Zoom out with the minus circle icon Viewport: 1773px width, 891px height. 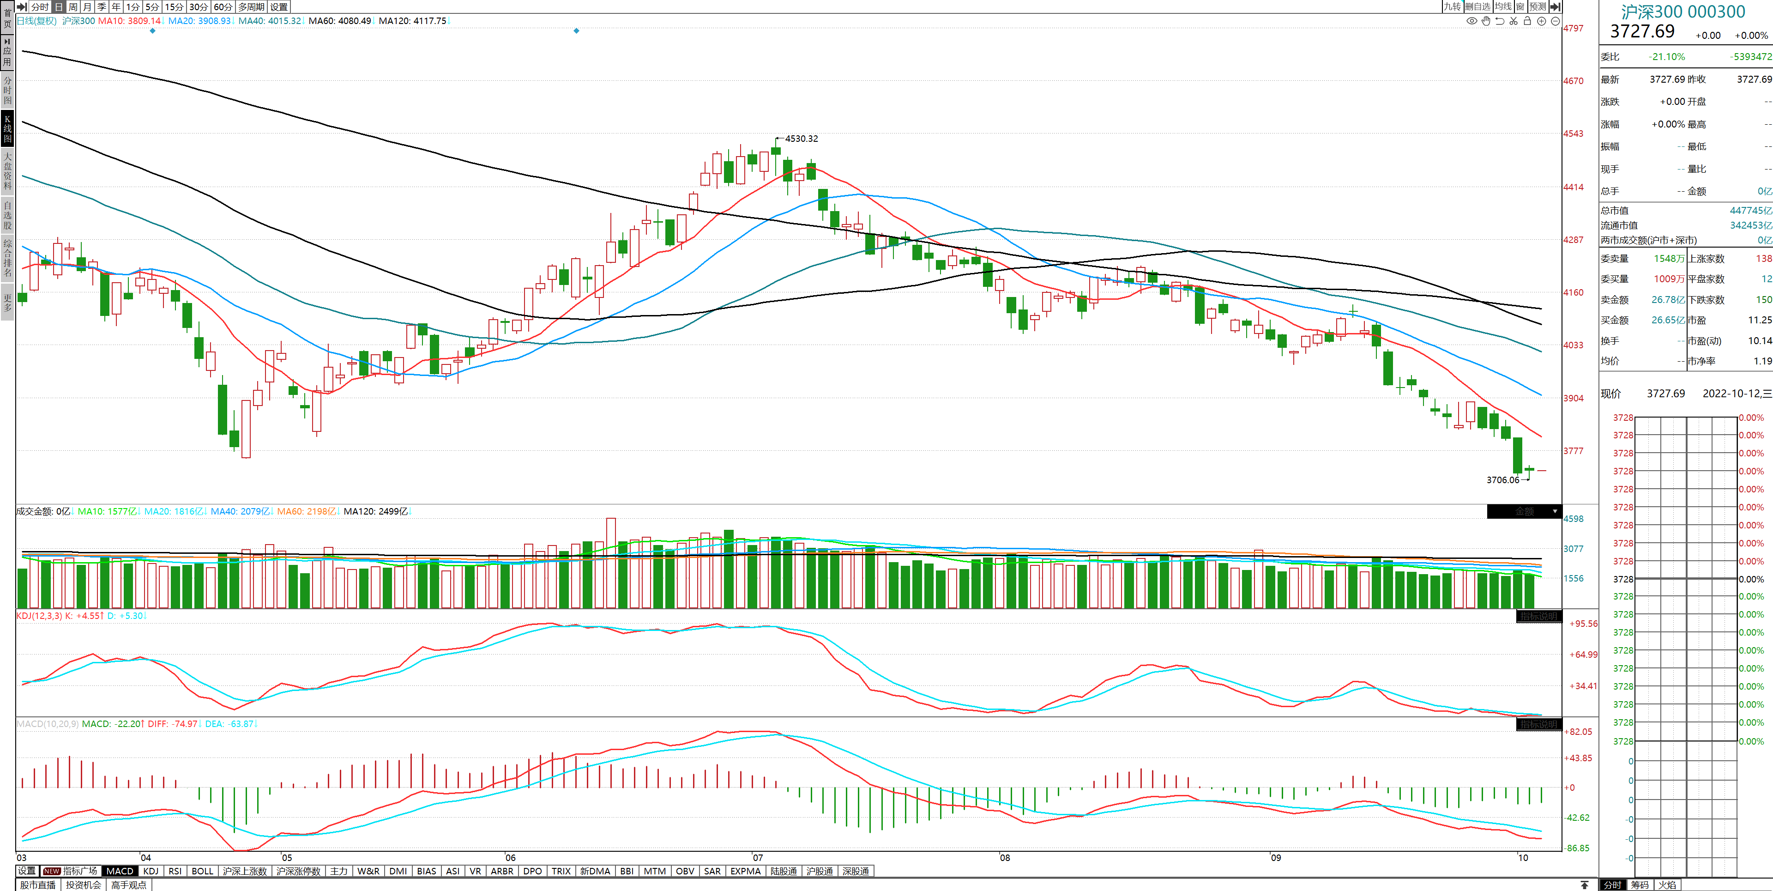tap(1556, 21)
